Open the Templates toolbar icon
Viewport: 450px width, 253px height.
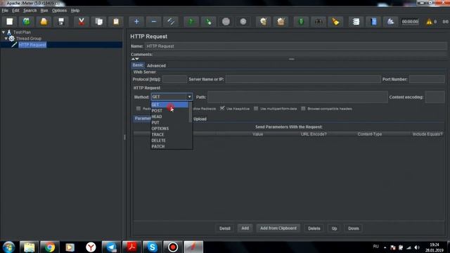[x=27, y=22]
